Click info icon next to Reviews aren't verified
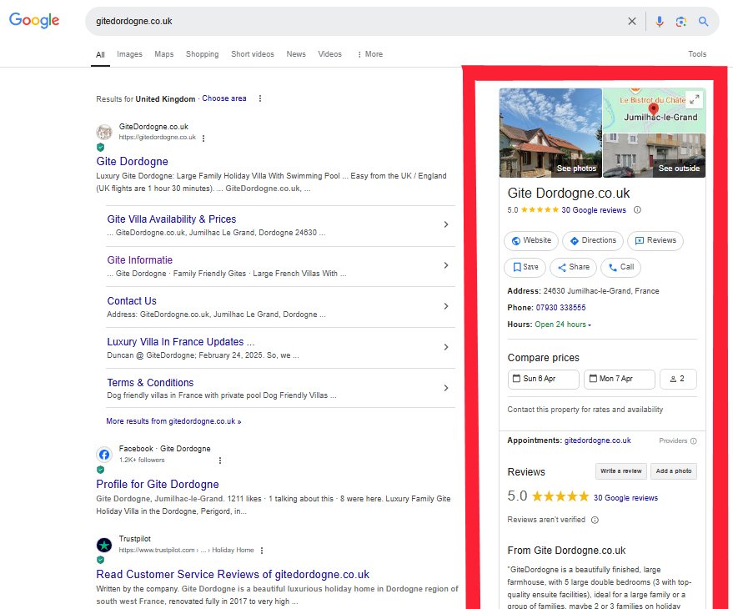Image resolution: width=733 pixels, height=609 pixels. (x=595, y=520)
